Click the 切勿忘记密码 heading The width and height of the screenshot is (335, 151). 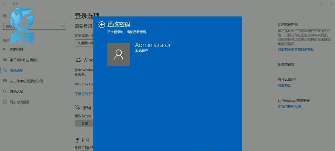(x=288, y=25)
